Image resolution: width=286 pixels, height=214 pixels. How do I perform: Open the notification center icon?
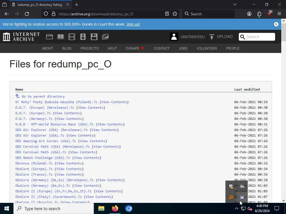[277, 208]
